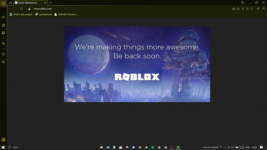The height and width of the screenshot is (150, 267).
Task: Show hidden system tray icons
Action: point(224,147)
